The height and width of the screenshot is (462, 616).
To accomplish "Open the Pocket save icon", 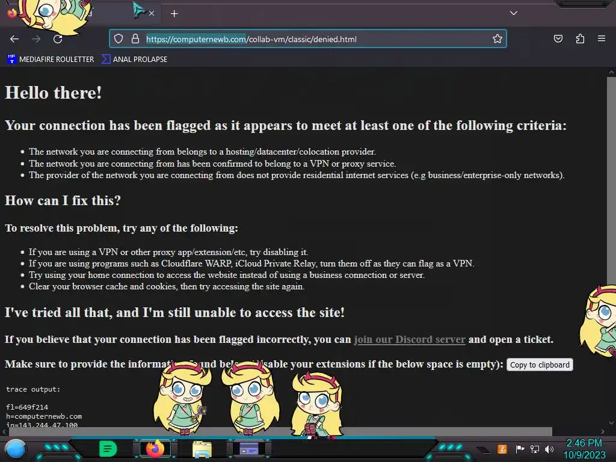I will click(x=558, y=38).
